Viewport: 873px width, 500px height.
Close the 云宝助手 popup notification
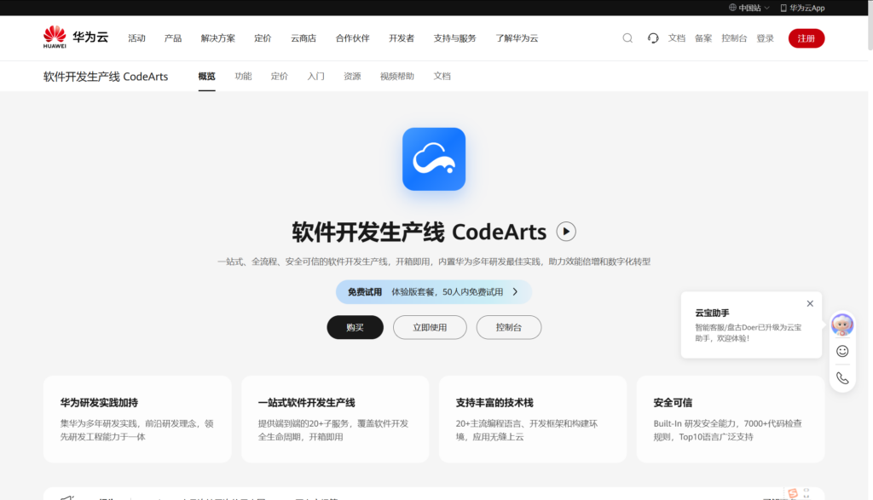point(810,303)
